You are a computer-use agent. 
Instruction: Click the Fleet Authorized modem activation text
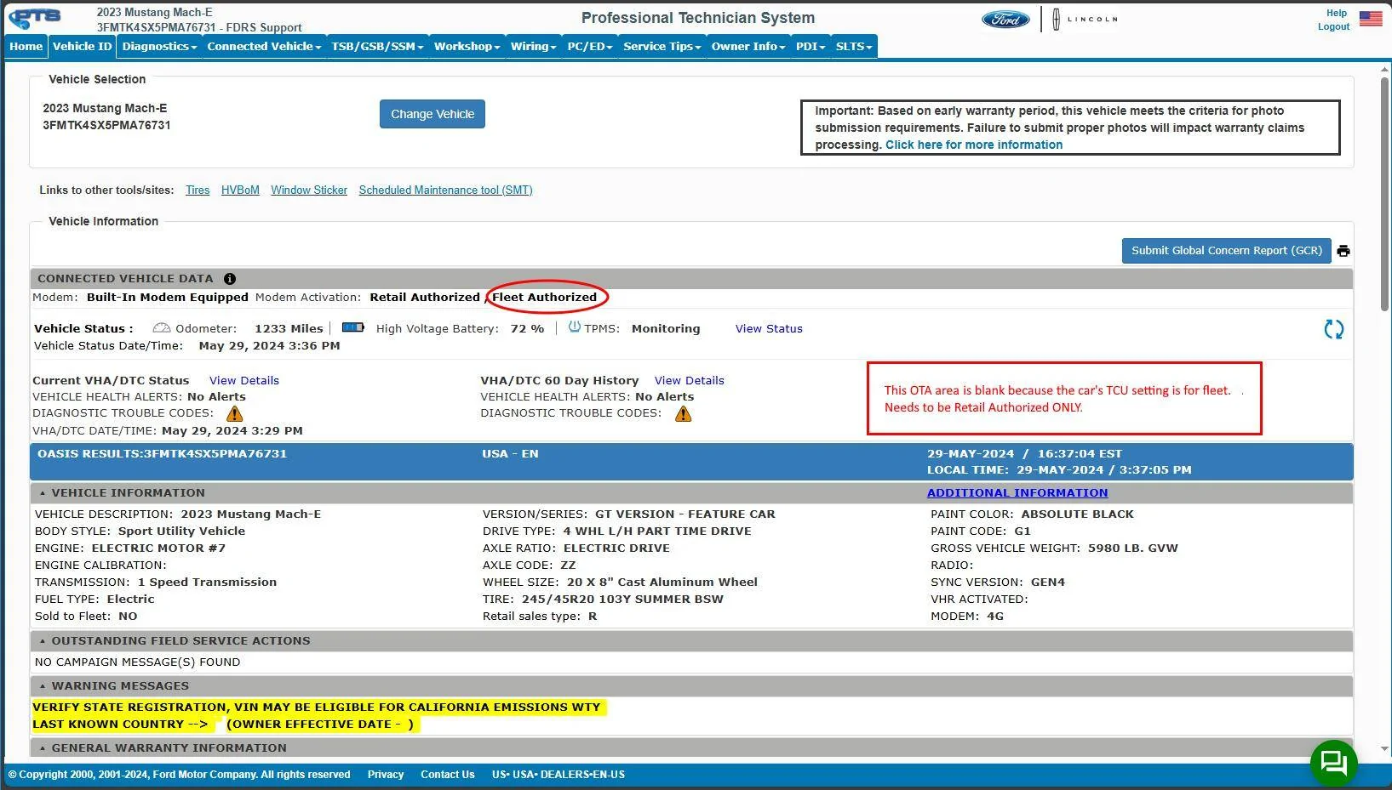(544, 298)
